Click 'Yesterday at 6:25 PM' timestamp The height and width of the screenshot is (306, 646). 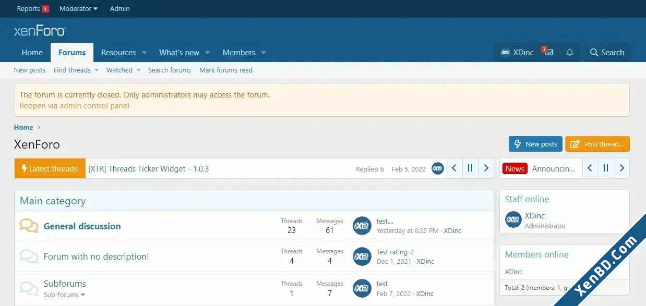408,230
